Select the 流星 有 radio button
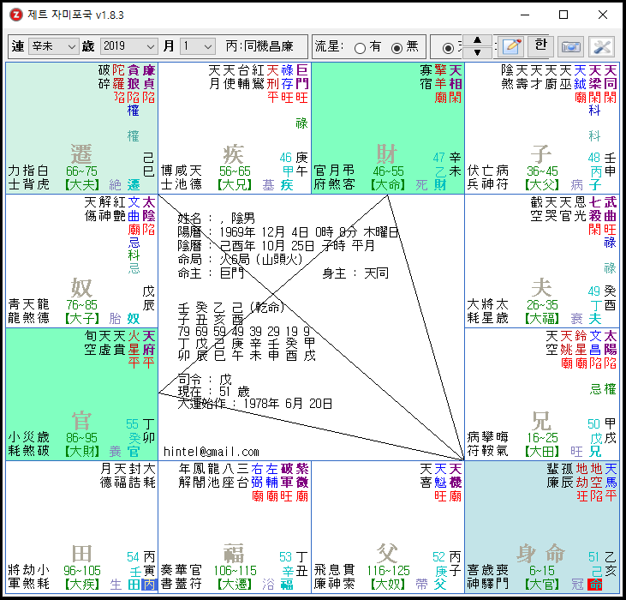 (360, 48)
